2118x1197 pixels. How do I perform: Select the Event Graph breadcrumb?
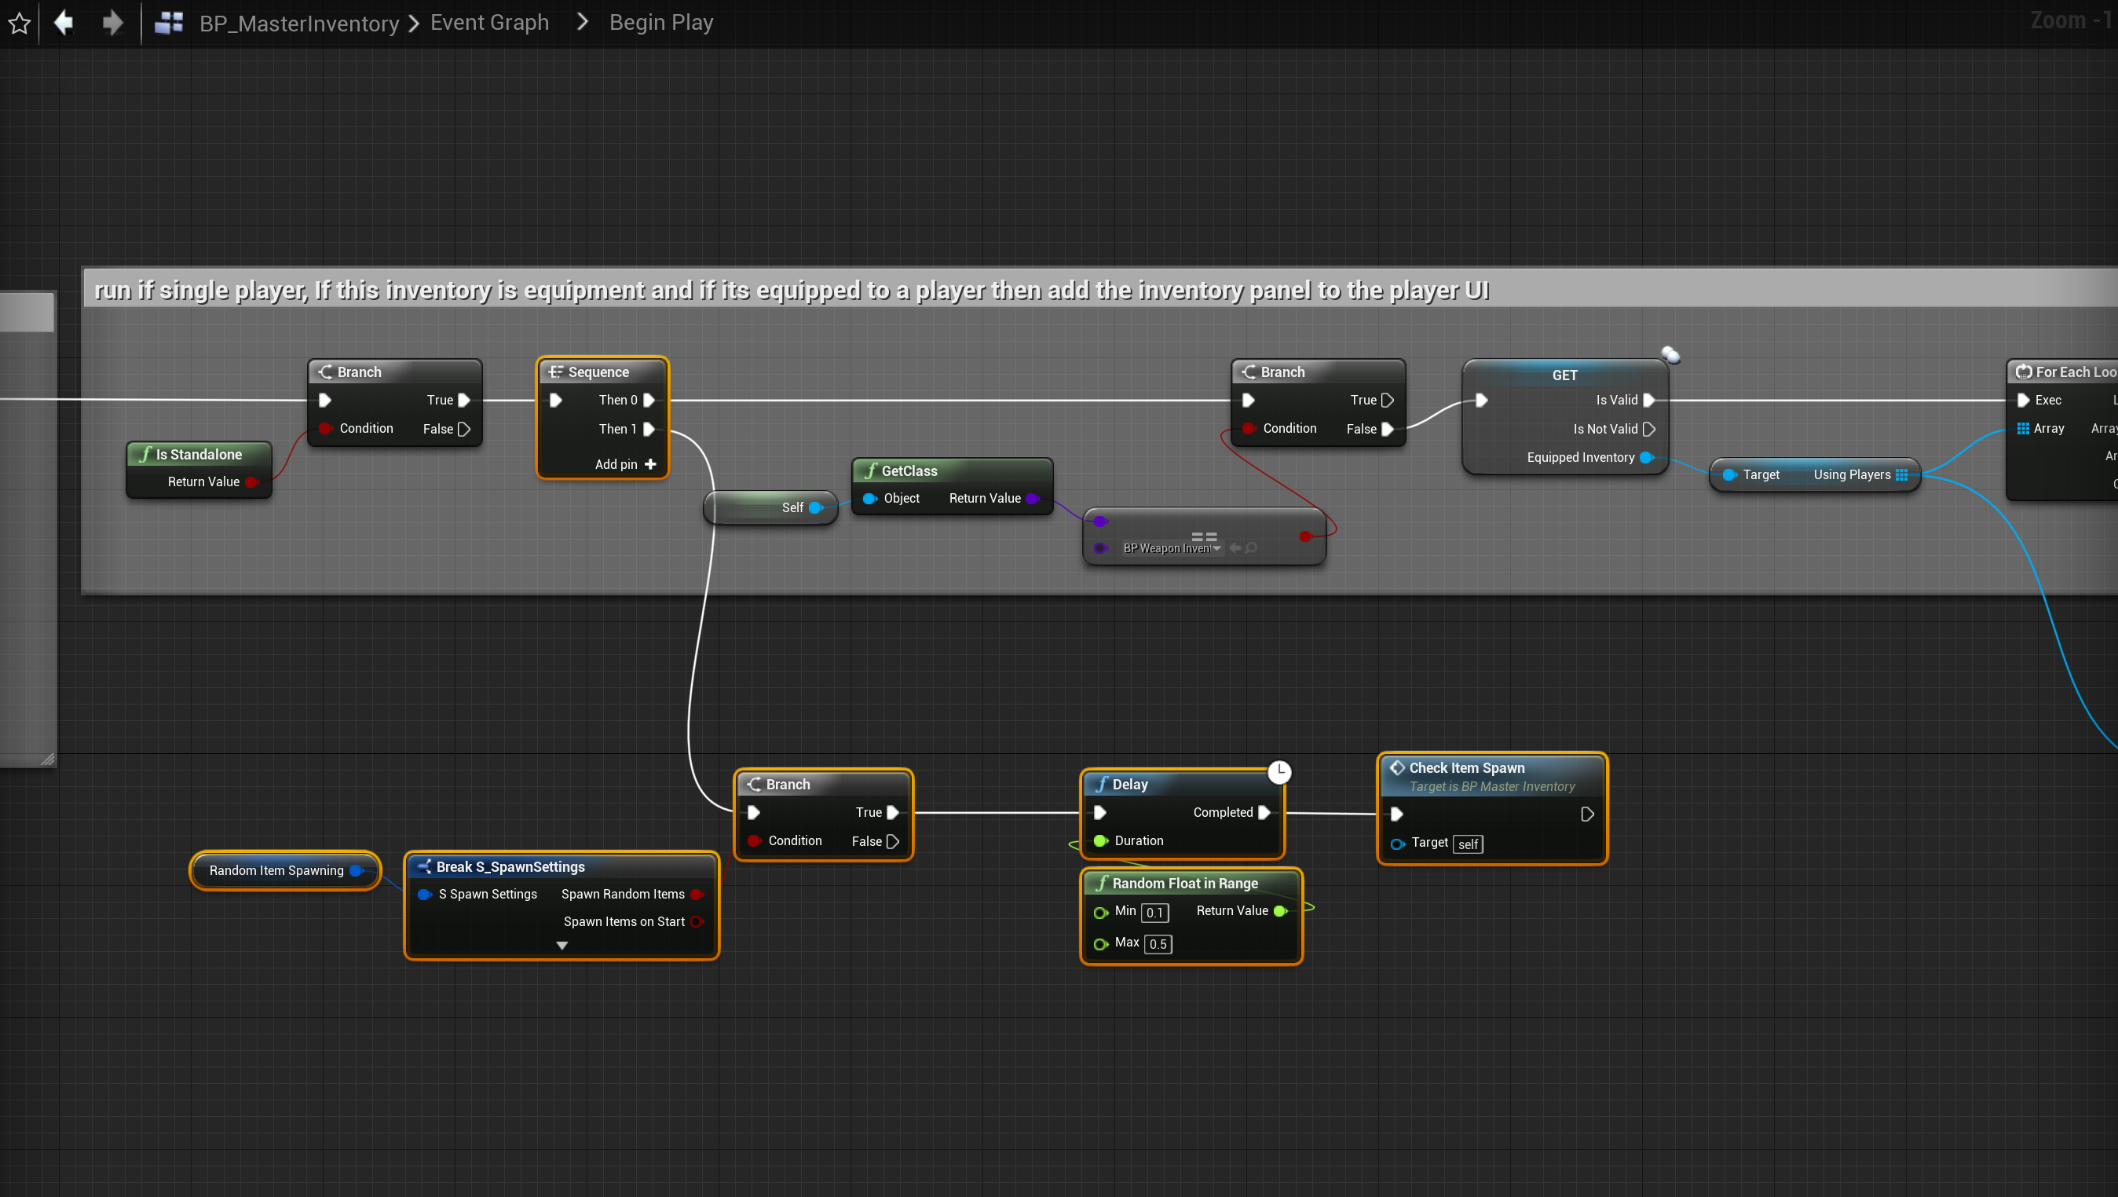pyautogui.click(x=489, y=23)
